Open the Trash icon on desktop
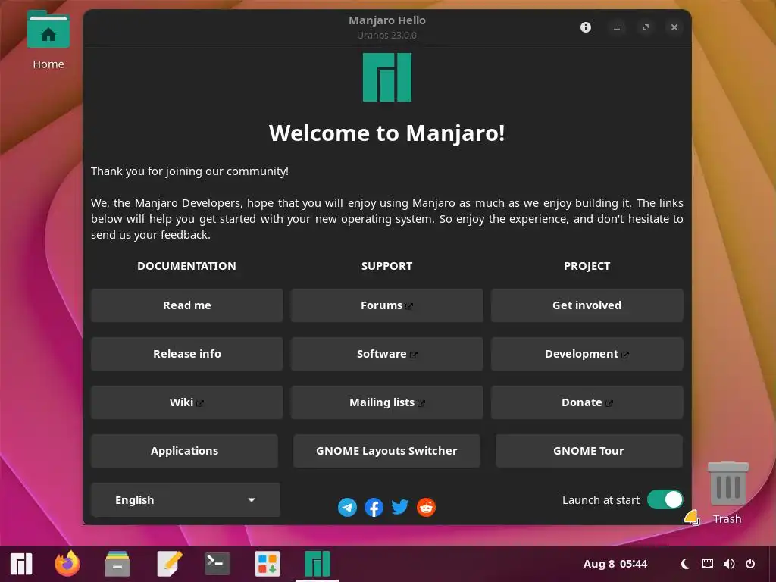The height and width of the screenshot is (582, 776). [727, 492]
